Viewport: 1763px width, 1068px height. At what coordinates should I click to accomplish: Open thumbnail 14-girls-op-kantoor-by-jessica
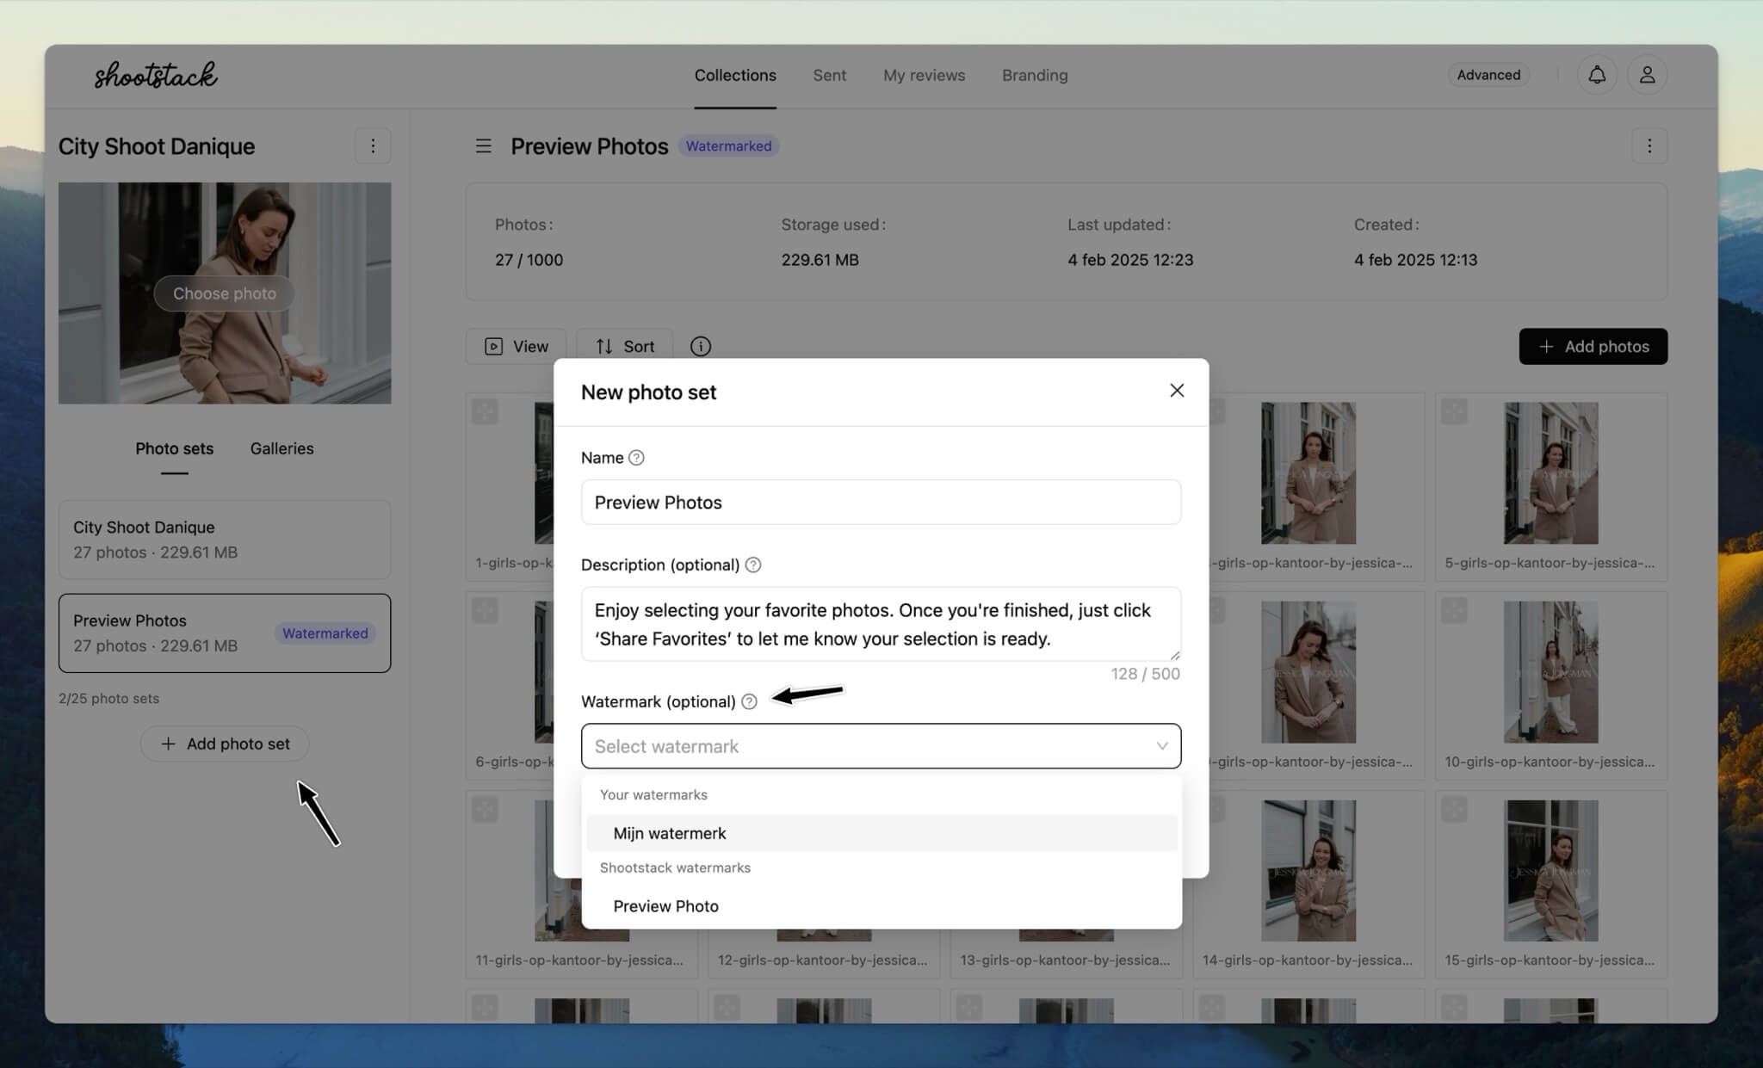click(1308, 870)
